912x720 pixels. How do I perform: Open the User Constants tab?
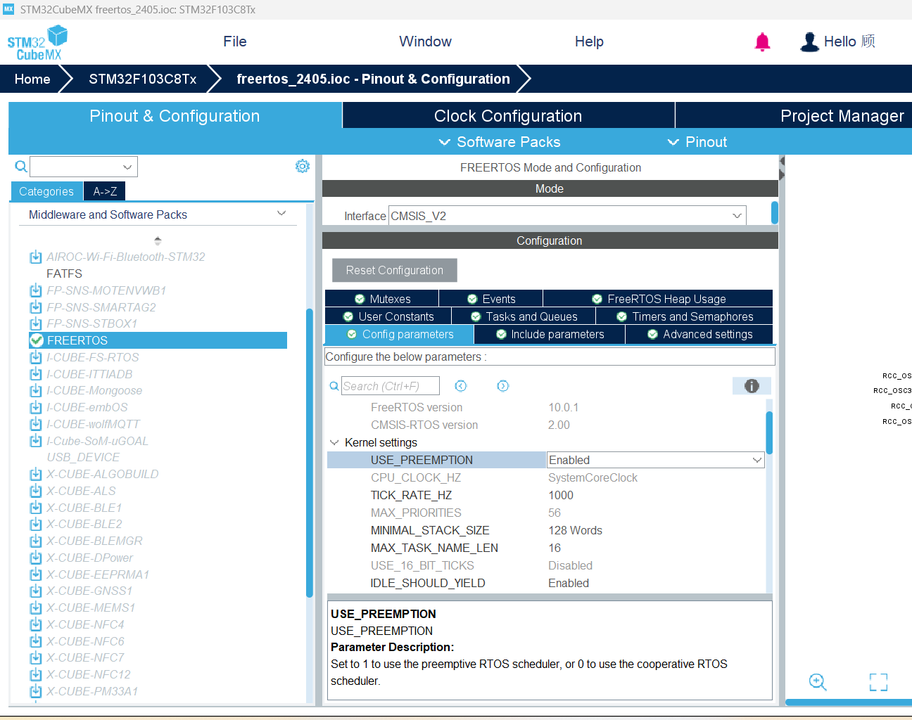(388, 316)
